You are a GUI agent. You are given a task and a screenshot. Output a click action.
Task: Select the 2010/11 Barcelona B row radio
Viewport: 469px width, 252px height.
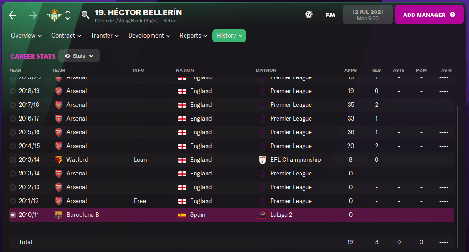(x=13, y=215)
